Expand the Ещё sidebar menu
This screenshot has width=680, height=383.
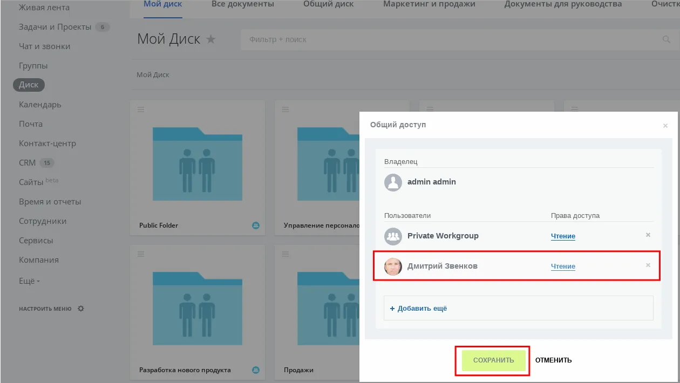pos(29,281)
